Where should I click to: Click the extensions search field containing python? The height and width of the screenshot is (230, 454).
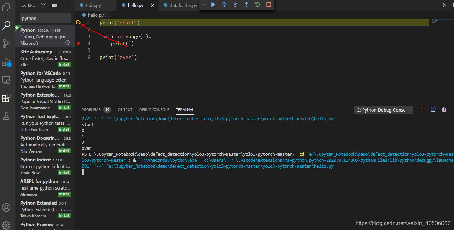(x=45, y=18)
